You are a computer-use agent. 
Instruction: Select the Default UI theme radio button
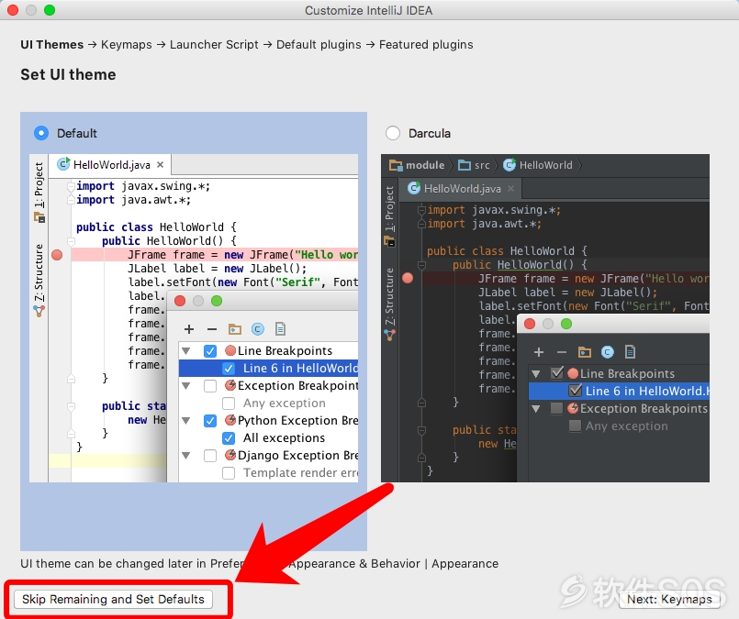(x=41, y=133)
